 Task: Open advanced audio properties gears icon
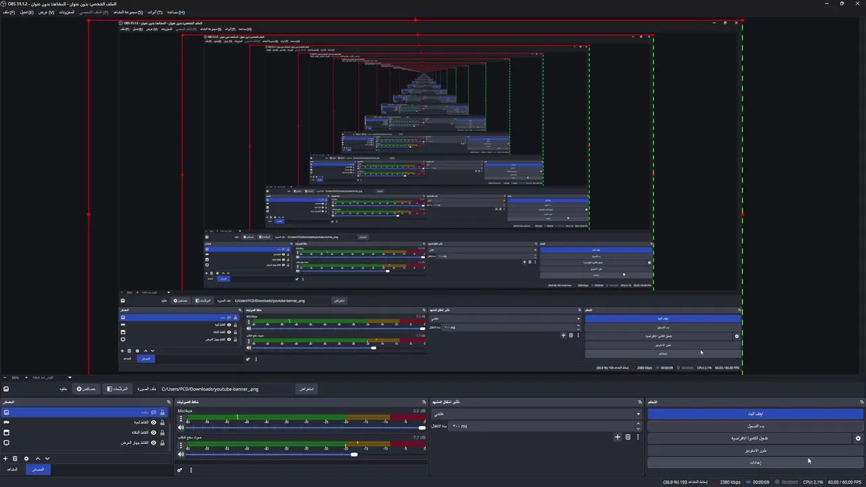click(x=180, y=470)
